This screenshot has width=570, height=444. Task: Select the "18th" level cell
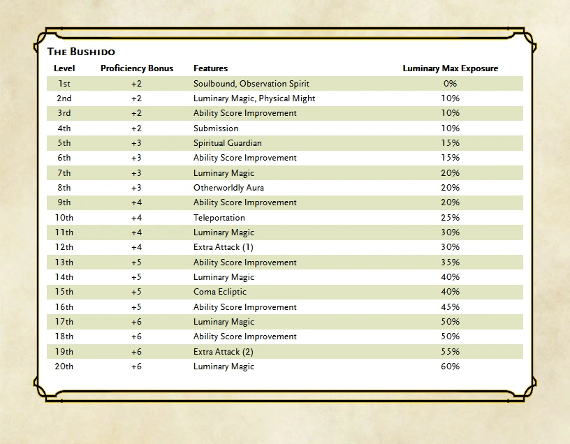pos(64,336)
